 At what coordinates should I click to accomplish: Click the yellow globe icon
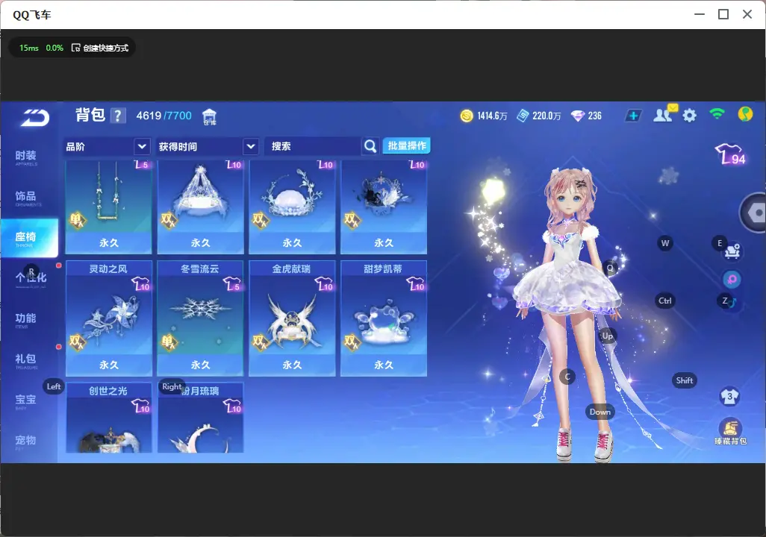pos(745,114)
